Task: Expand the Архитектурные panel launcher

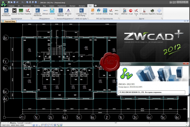Action: 31,19
